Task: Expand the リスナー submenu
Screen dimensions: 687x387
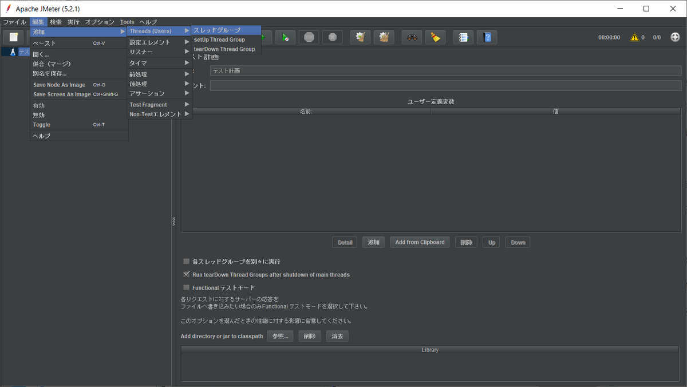Action: point(159,52)
